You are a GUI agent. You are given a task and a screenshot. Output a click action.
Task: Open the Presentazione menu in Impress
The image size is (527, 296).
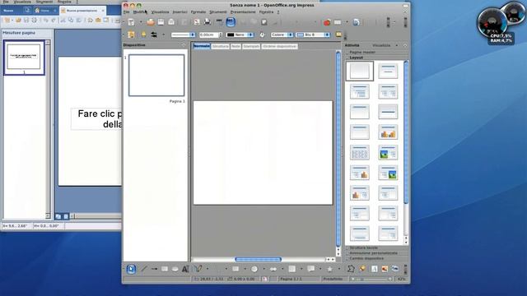(243, 12)
